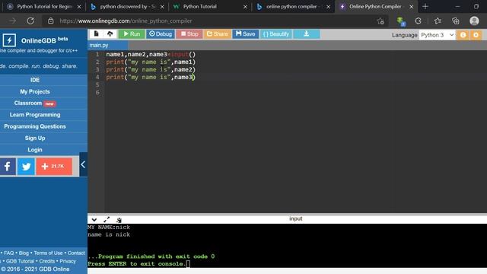The image size is (487, 274).
Task: Click the red plus 21.7K share button
Action: coord(54,167)
